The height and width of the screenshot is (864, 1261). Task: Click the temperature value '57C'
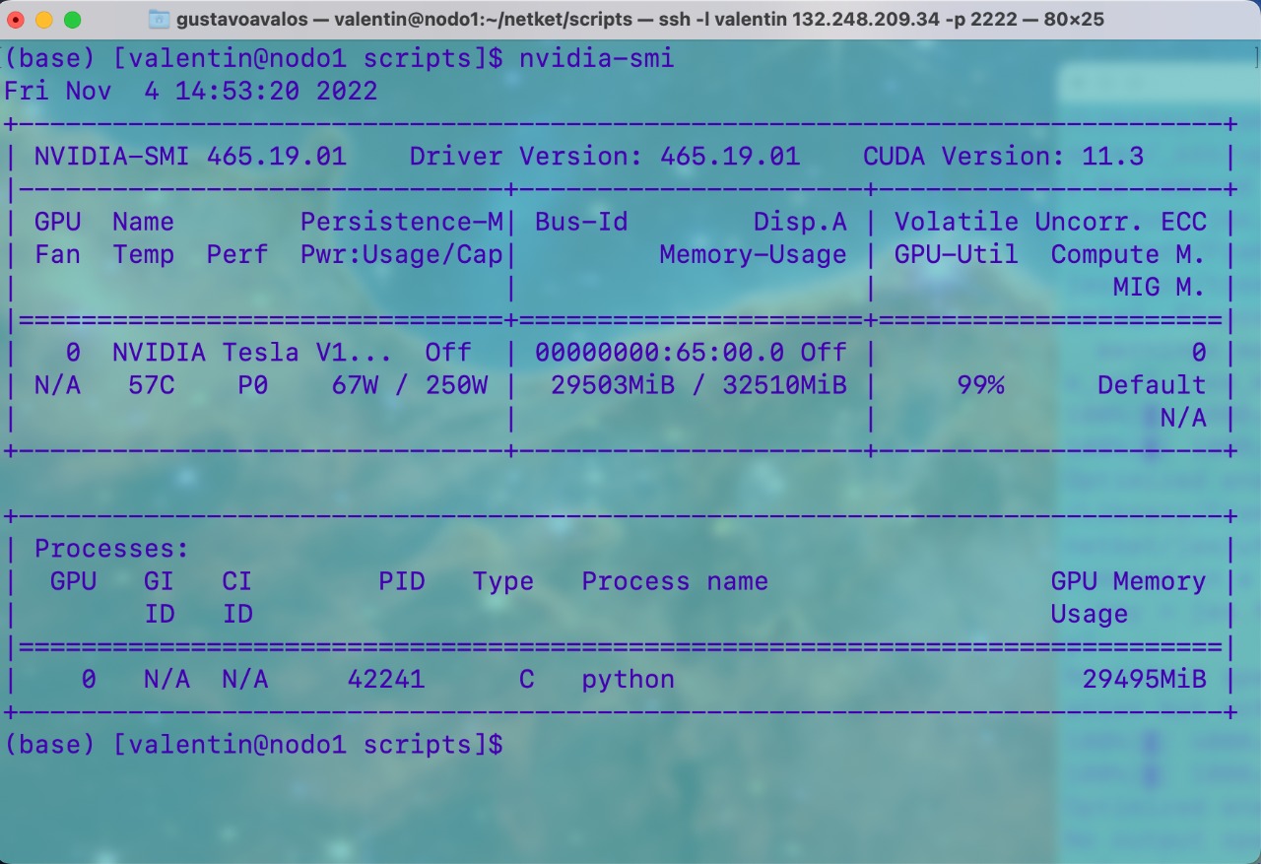pos(151,384)
